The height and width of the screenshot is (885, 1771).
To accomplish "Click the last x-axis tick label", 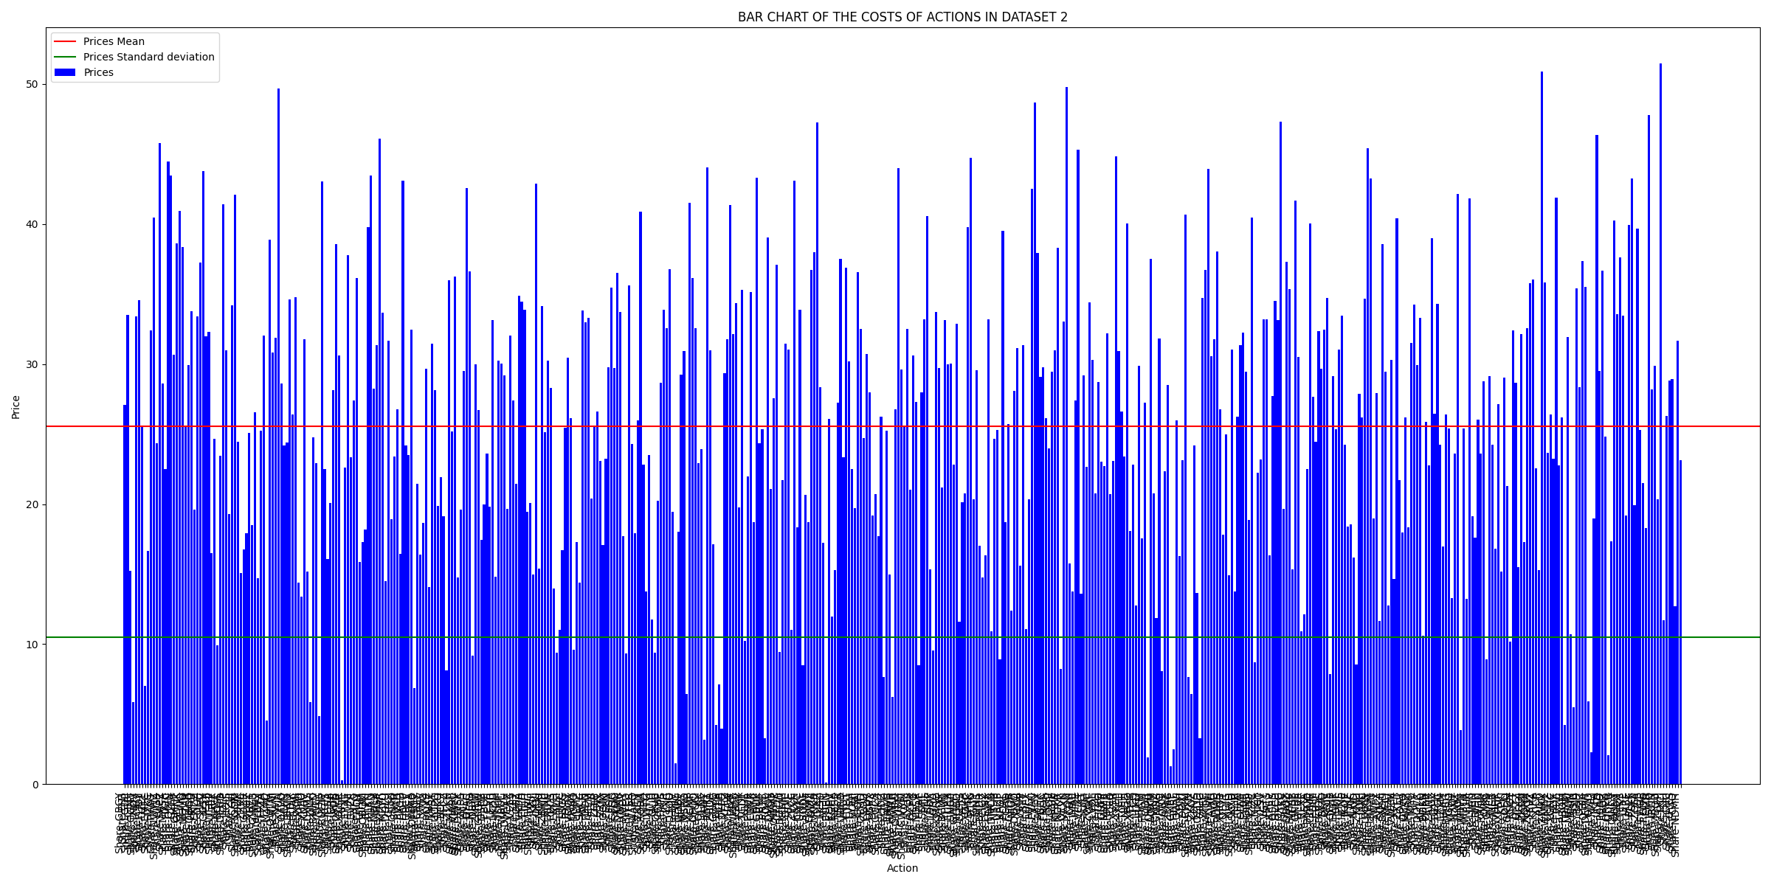I will pyautogui.click(x=1676, y=825).
